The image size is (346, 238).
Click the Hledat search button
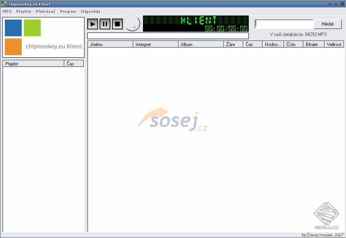(x=327, y=24)
